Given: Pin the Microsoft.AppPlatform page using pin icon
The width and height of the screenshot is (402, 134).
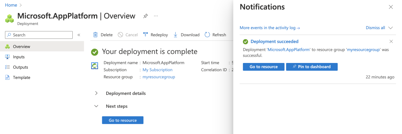Looking at the screenshot, I should point(145,16).
